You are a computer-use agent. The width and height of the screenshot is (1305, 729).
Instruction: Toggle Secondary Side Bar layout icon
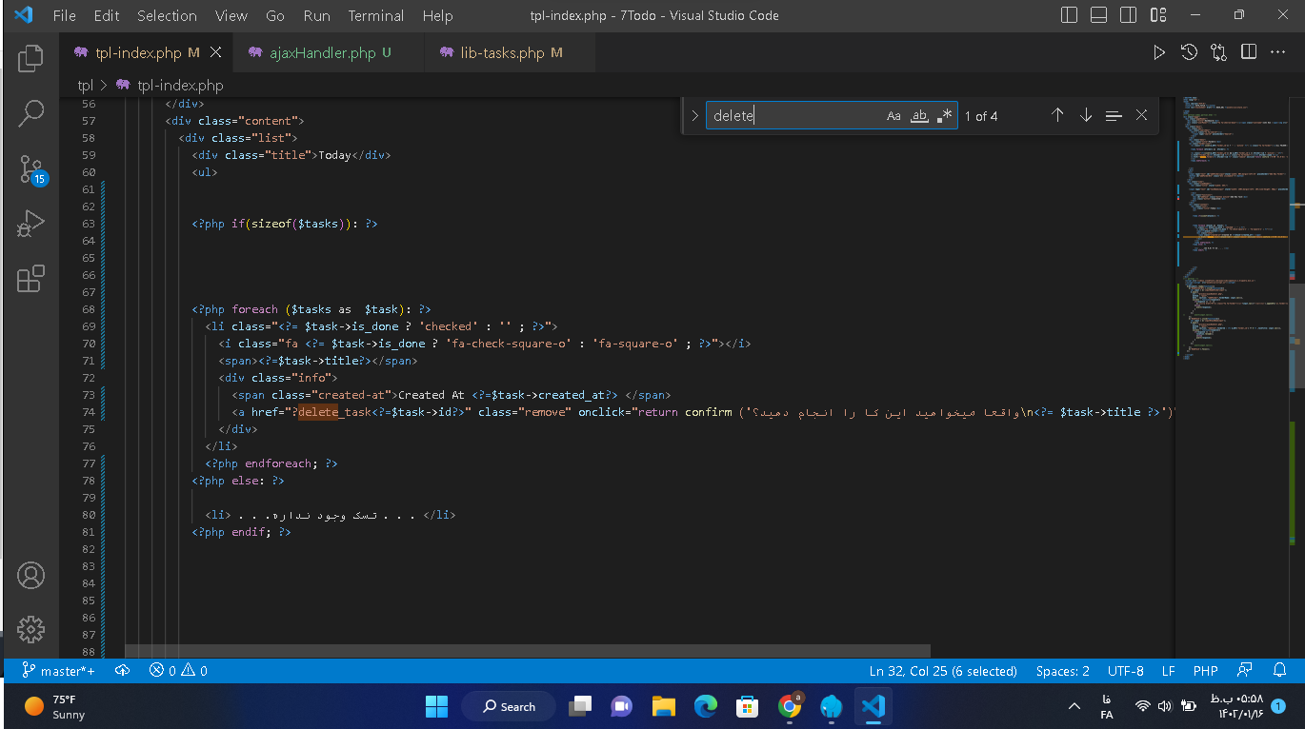coord(1129,15)
